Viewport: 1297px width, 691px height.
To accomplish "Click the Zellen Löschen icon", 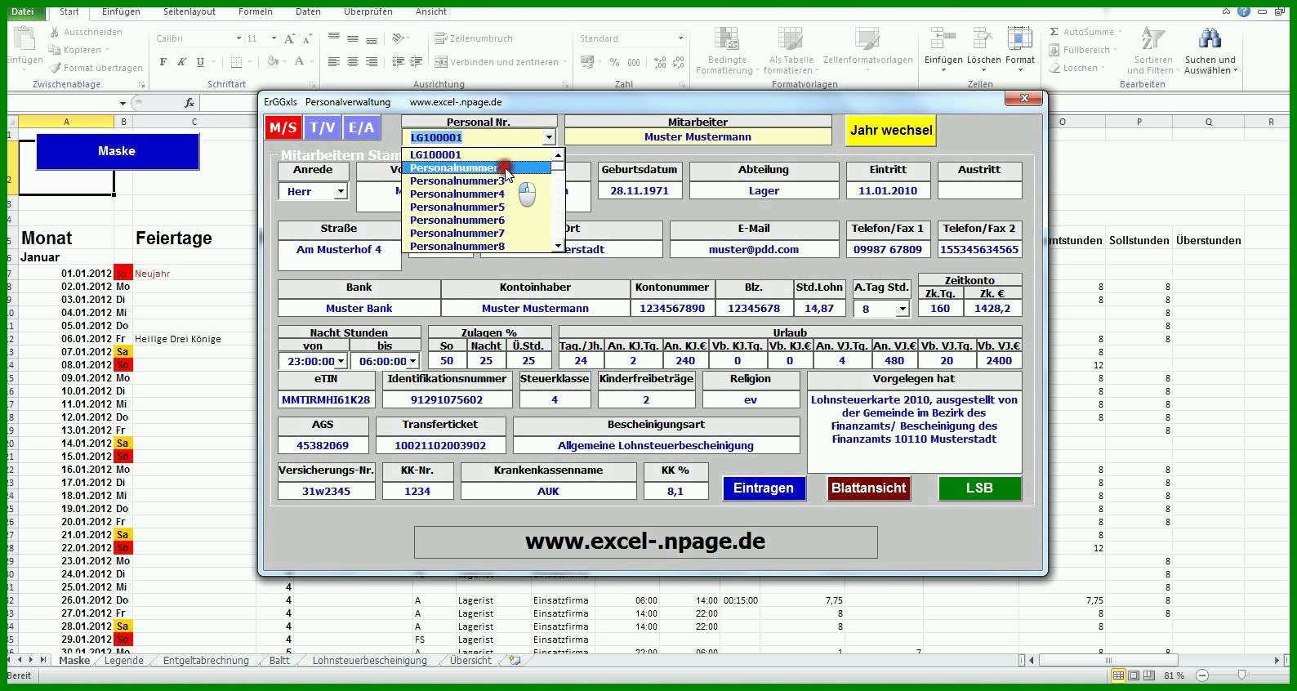I will tap(983, 39).
